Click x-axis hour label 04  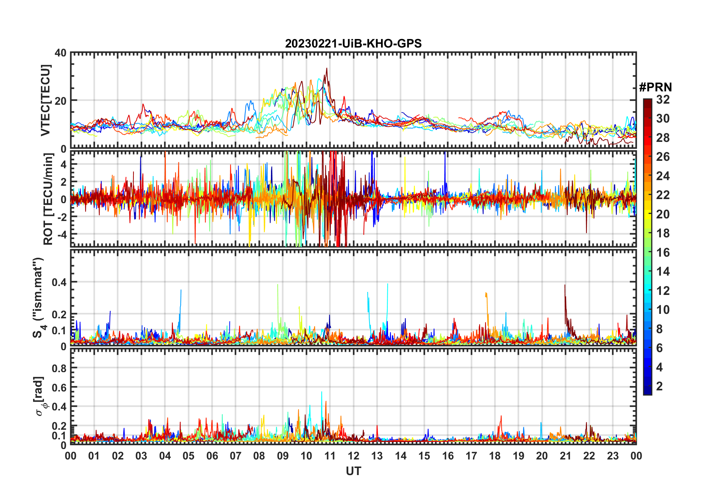[165, 456]
